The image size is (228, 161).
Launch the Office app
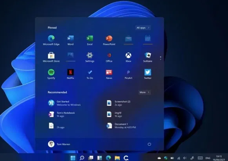coord(109,57)
